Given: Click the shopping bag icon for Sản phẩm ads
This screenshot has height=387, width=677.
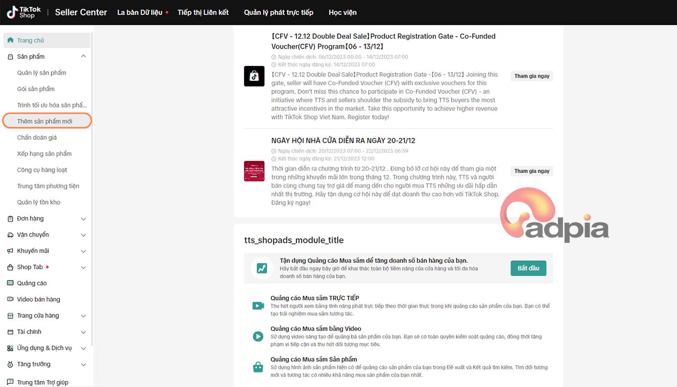Looking at the screenshot, I should pyautogui.click(x=258, y=367).
